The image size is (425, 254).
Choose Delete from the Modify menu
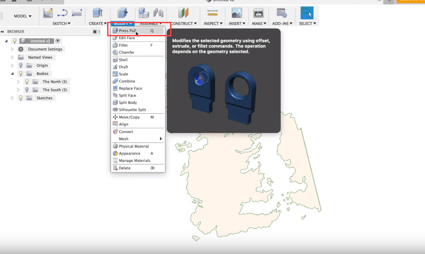point(138,168)
